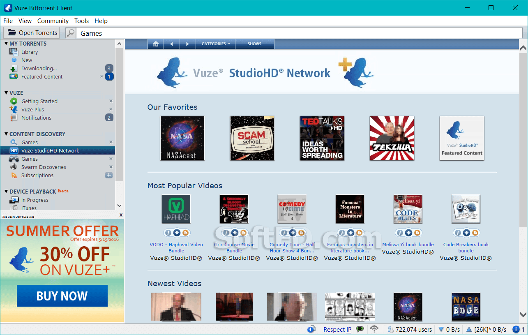
Task: Click main content scrollbar down arrow
Action: (523, 315)
